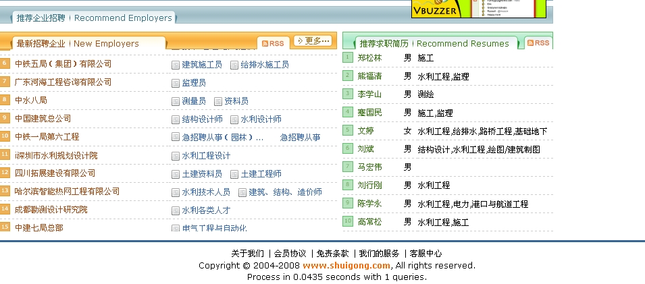Open employer 中国建筑总公司
The width and height of the screenshot is (645, 284).
43,118
